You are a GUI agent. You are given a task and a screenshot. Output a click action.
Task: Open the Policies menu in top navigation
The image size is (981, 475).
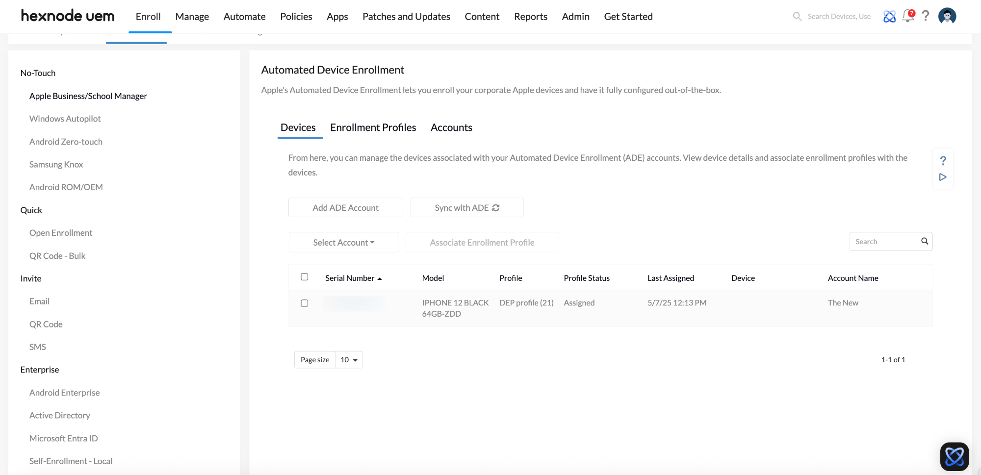296,17
